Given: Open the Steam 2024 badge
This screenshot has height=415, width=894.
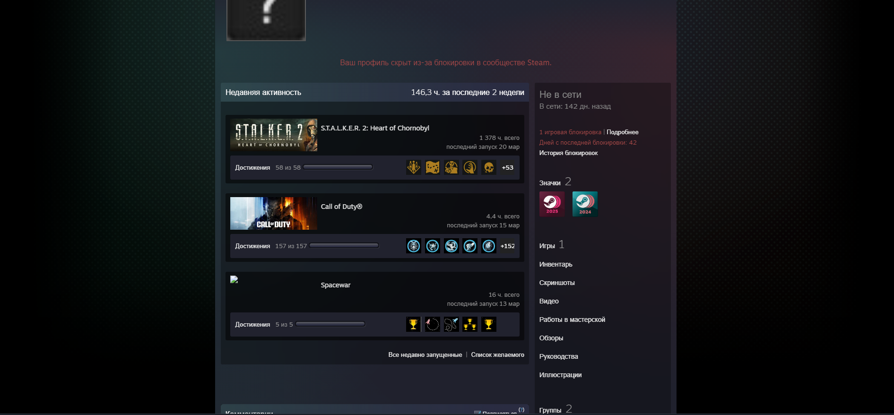Looking at the screenshot, I should (x=585, y=204).
